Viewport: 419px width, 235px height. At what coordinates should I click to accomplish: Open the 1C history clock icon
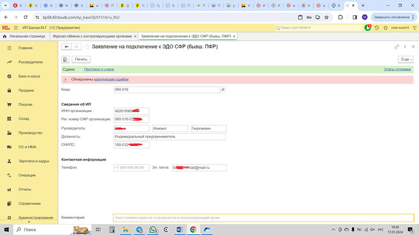point(376,28)
